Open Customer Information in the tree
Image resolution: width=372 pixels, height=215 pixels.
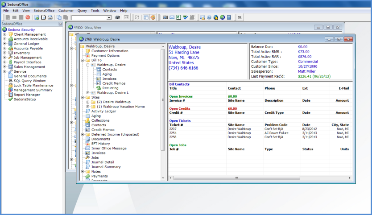pyautogui.click(x=110, y=51)
